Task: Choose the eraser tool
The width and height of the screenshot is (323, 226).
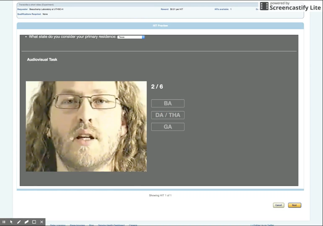Action: 27,222
